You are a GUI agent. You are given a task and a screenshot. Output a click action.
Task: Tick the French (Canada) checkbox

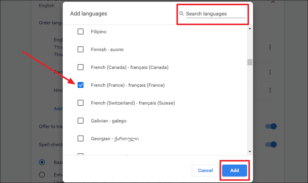pyautogui.click(x=81, y=67)
